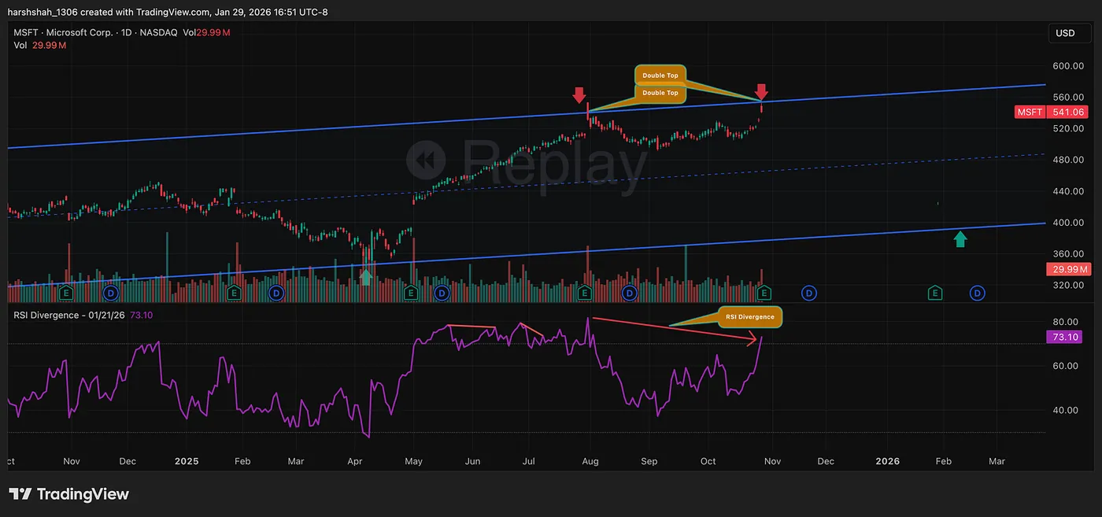This screenshot has height=517, width=1102.
Task: Click the 40.00 RSI axis label
Action: coord(1067,410)
